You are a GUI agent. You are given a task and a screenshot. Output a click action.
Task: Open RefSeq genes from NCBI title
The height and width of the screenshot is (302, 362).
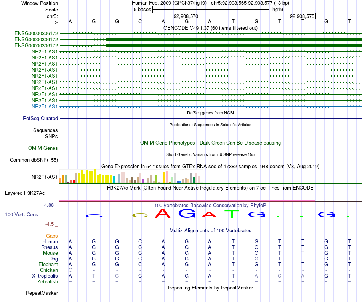[x=210, y=113]
